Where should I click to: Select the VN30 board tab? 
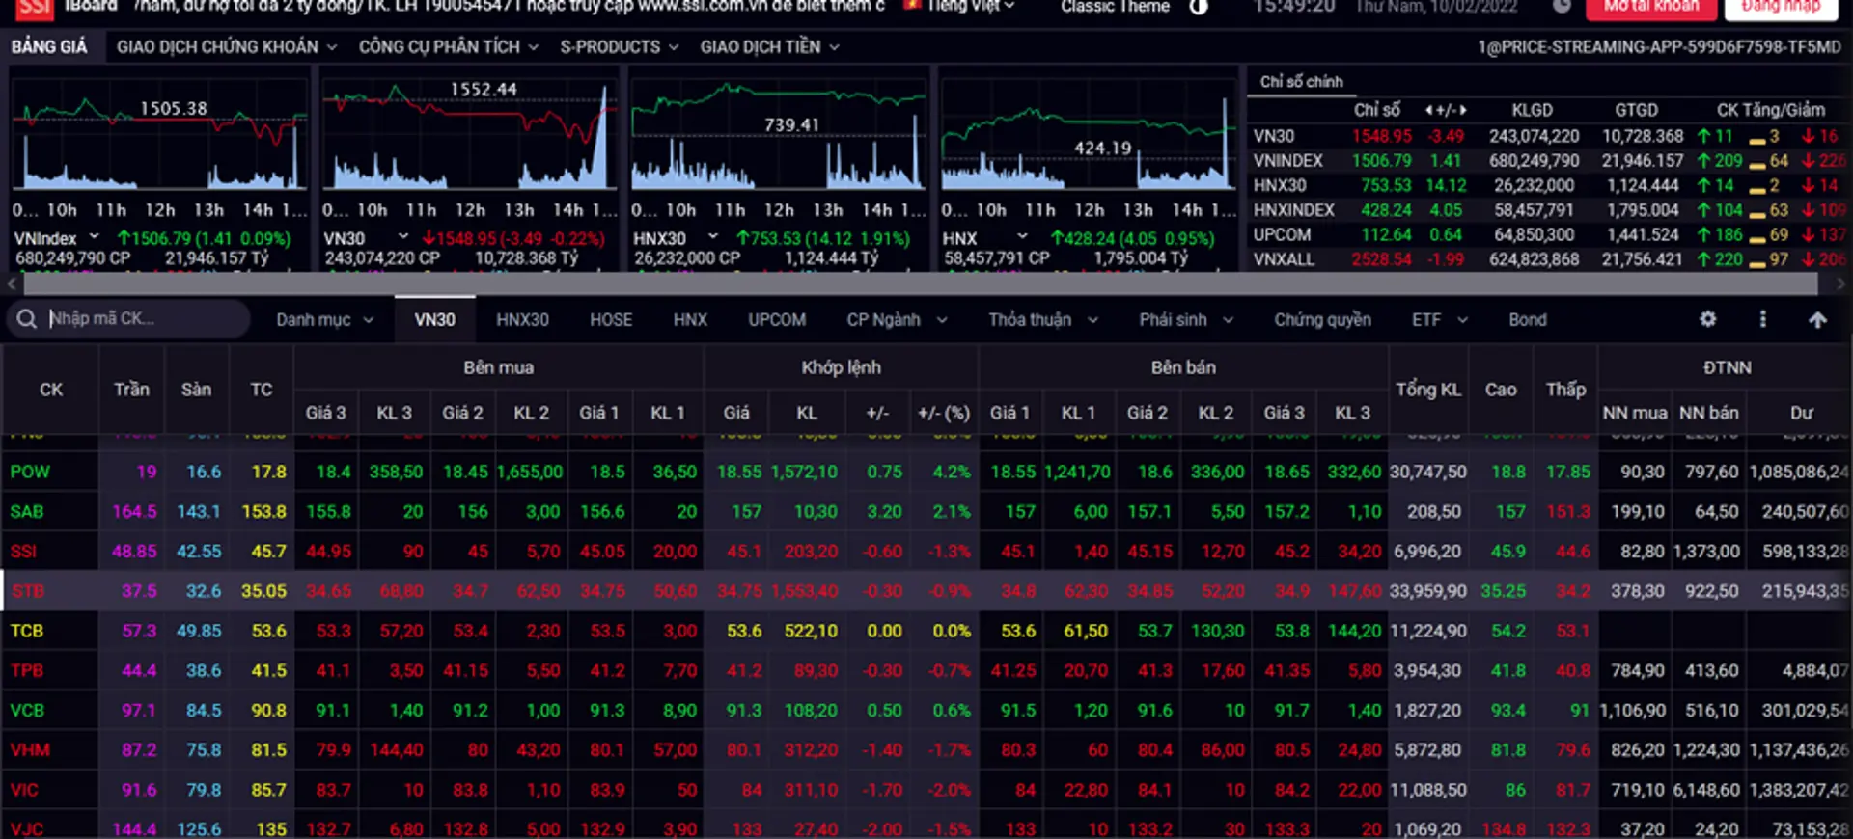pos(434,319)
